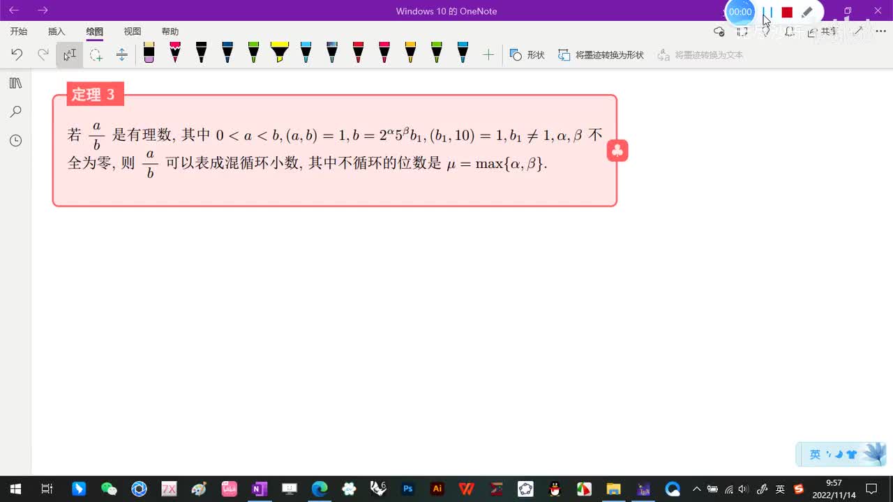Click the recording timer 00:00
This screenshot has width=893, height=502.
coord(740,12)
